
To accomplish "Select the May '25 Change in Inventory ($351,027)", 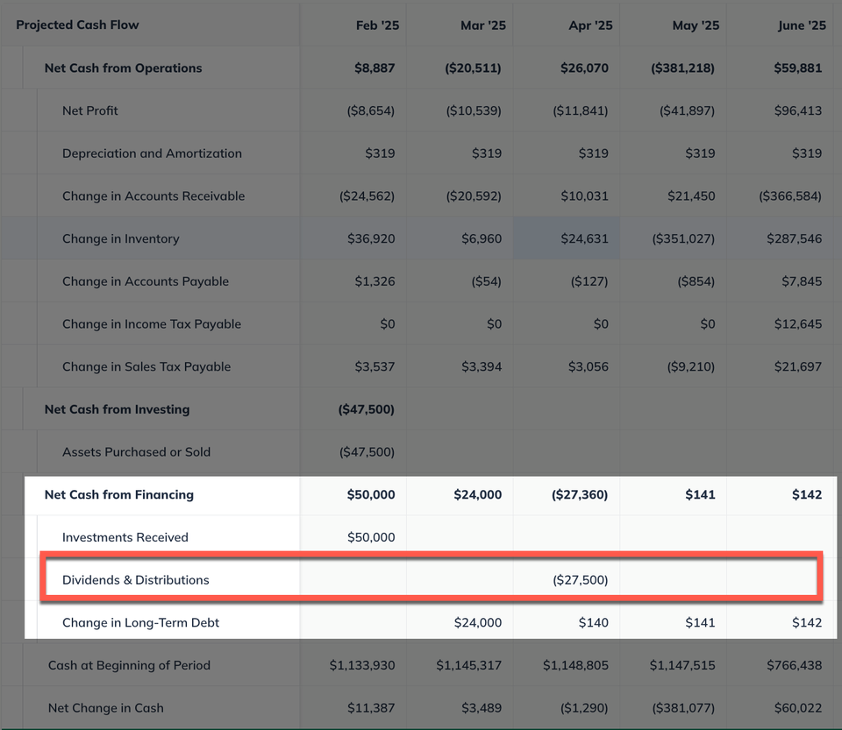I will point(683,238).
